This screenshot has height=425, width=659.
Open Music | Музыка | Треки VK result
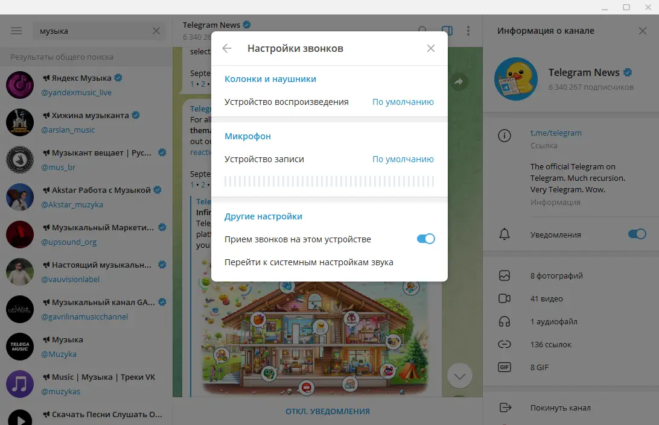click(x=86, y=384)
